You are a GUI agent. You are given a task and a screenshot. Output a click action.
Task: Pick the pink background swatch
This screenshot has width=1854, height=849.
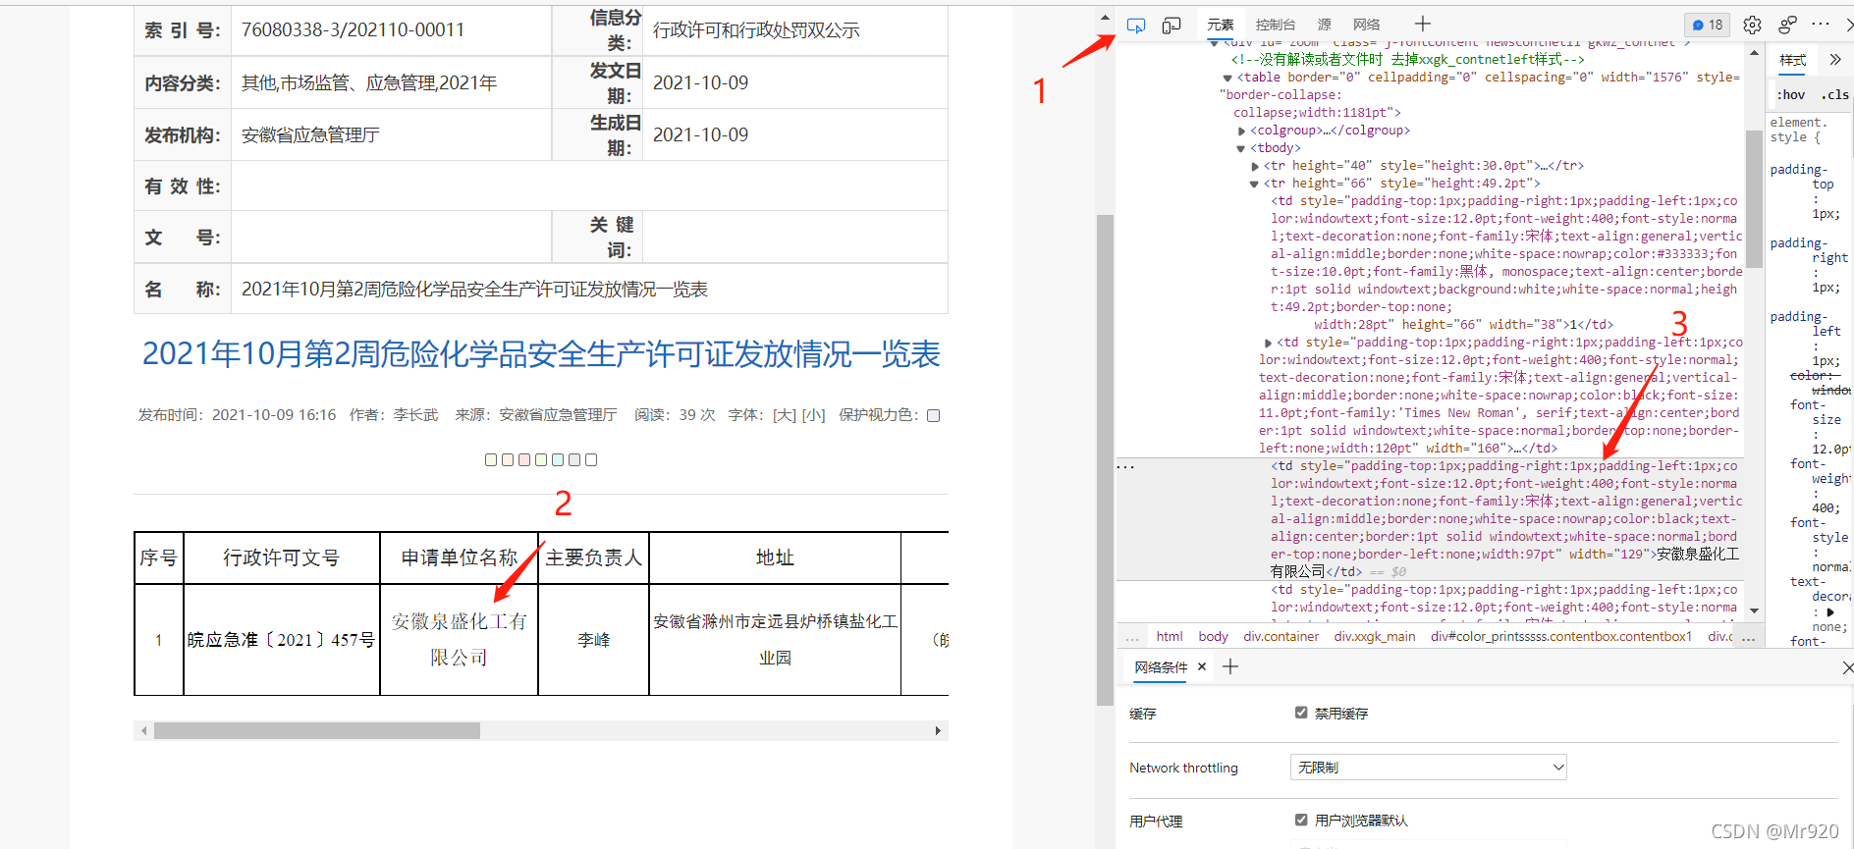click(524, 459)
